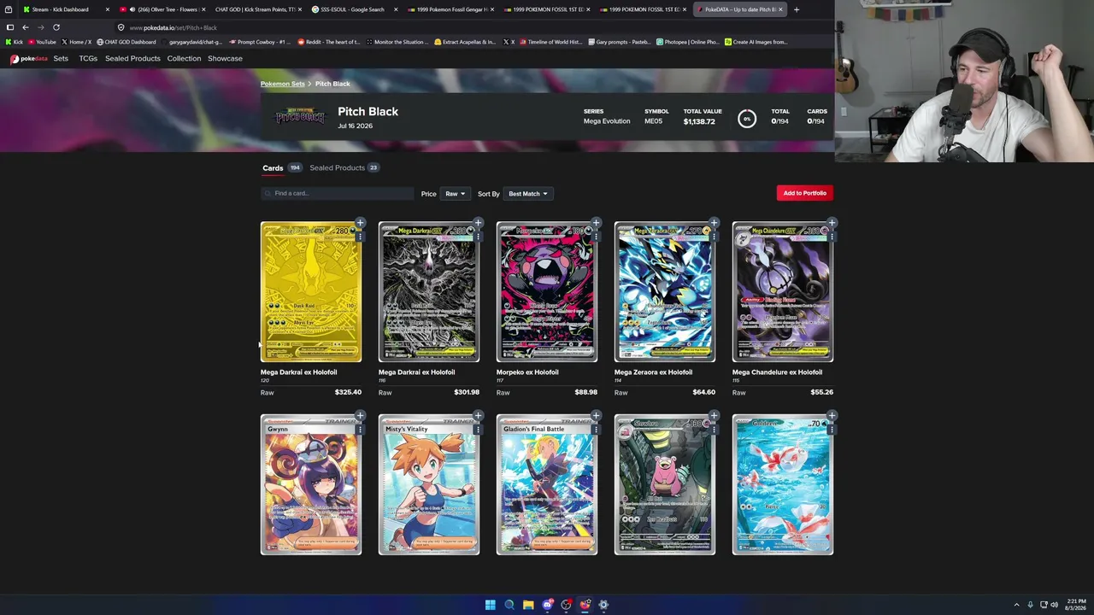Click the plus icon on the Gwynn trainer card
1094x615 pixels.
[x=360, y=417]
